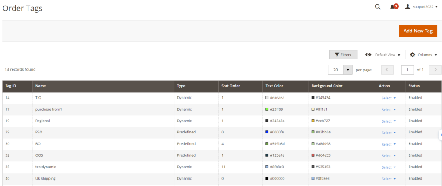Click the support2022 user avatar icon
The width and height of the screenshot is (442, 186).
(x=407, y=7)
